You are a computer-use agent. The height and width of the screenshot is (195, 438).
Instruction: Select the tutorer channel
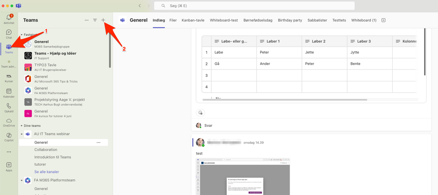[40, 164]
